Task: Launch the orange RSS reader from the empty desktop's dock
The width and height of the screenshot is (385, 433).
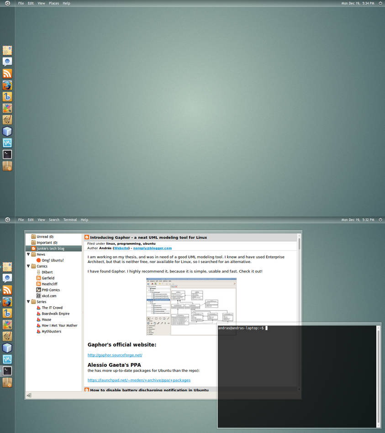Action: point(7,74)
